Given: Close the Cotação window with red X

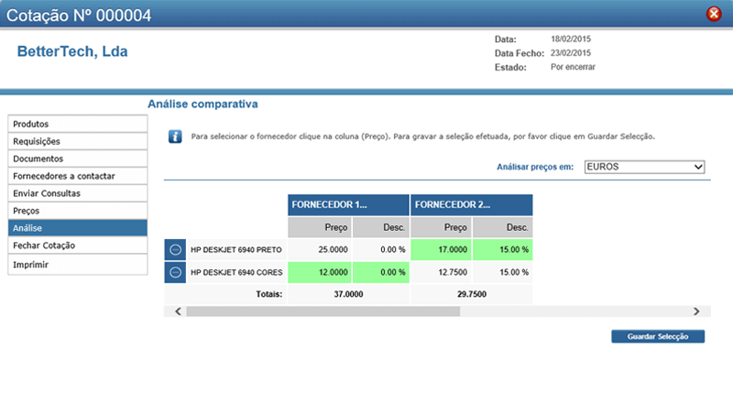Looking at the screenshot, I should pyautogui.click(x=714, y=14).
